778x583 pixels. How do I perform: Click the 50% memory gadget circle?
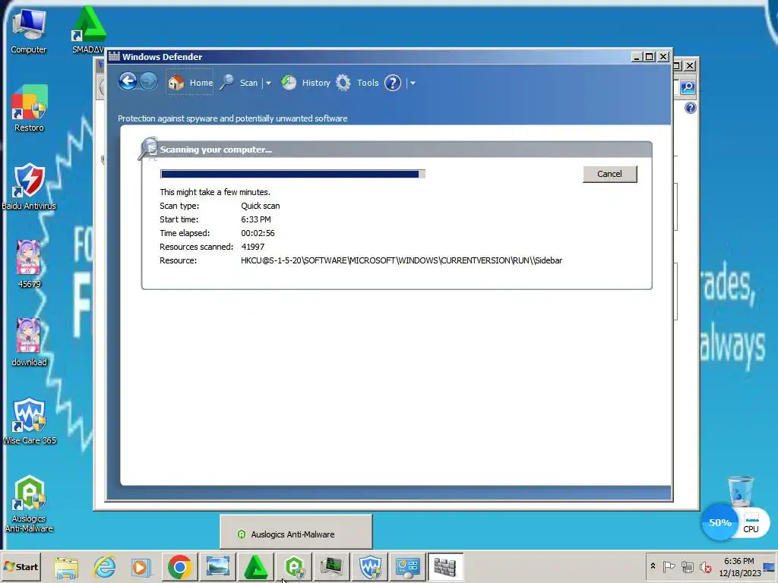point(720,522)
